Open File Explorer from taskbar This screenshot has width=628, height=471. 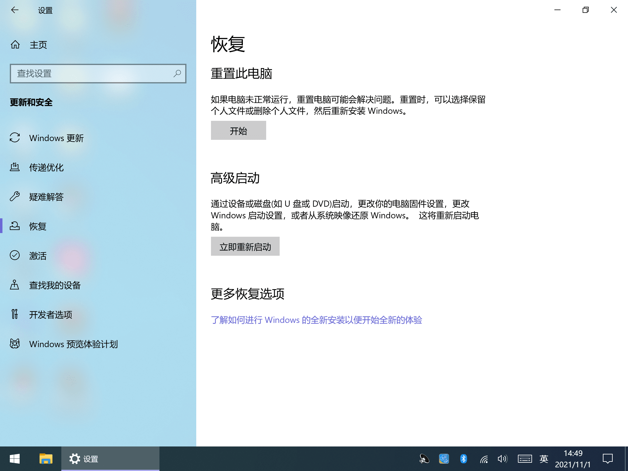[46, 459]
